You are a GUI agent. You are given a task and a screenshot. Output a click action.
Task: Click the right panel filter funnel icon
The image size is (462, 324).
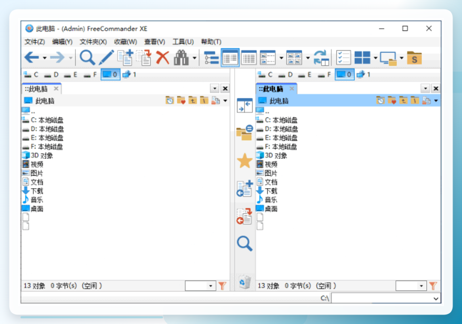click(x=433, y=286)
